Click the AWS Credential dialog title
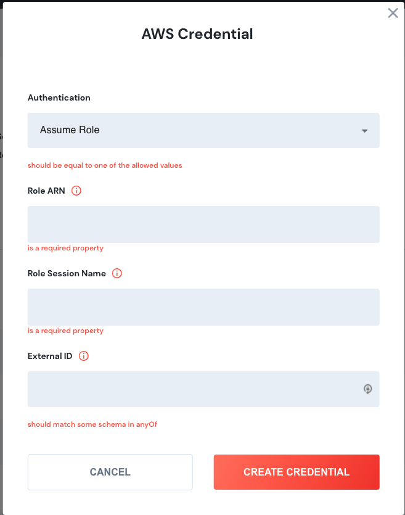 click(x=197, y=34)
